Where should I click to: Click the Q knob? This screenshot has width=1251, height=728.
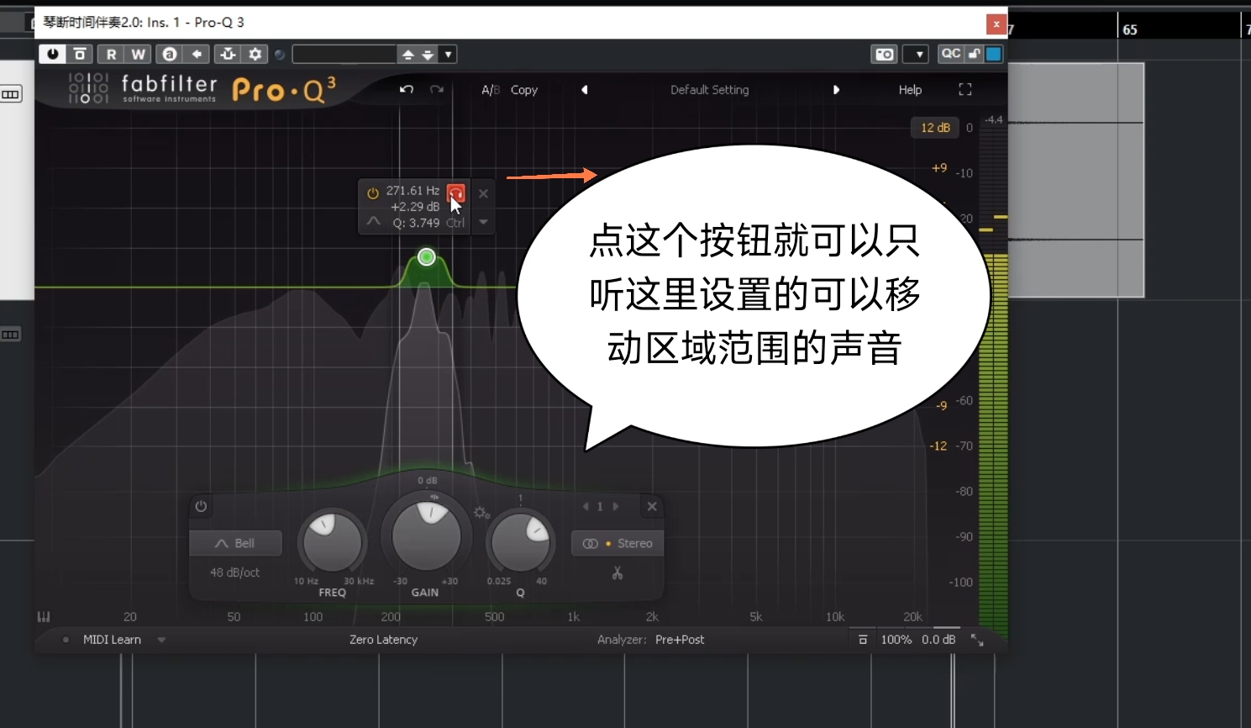pos(520,542)
